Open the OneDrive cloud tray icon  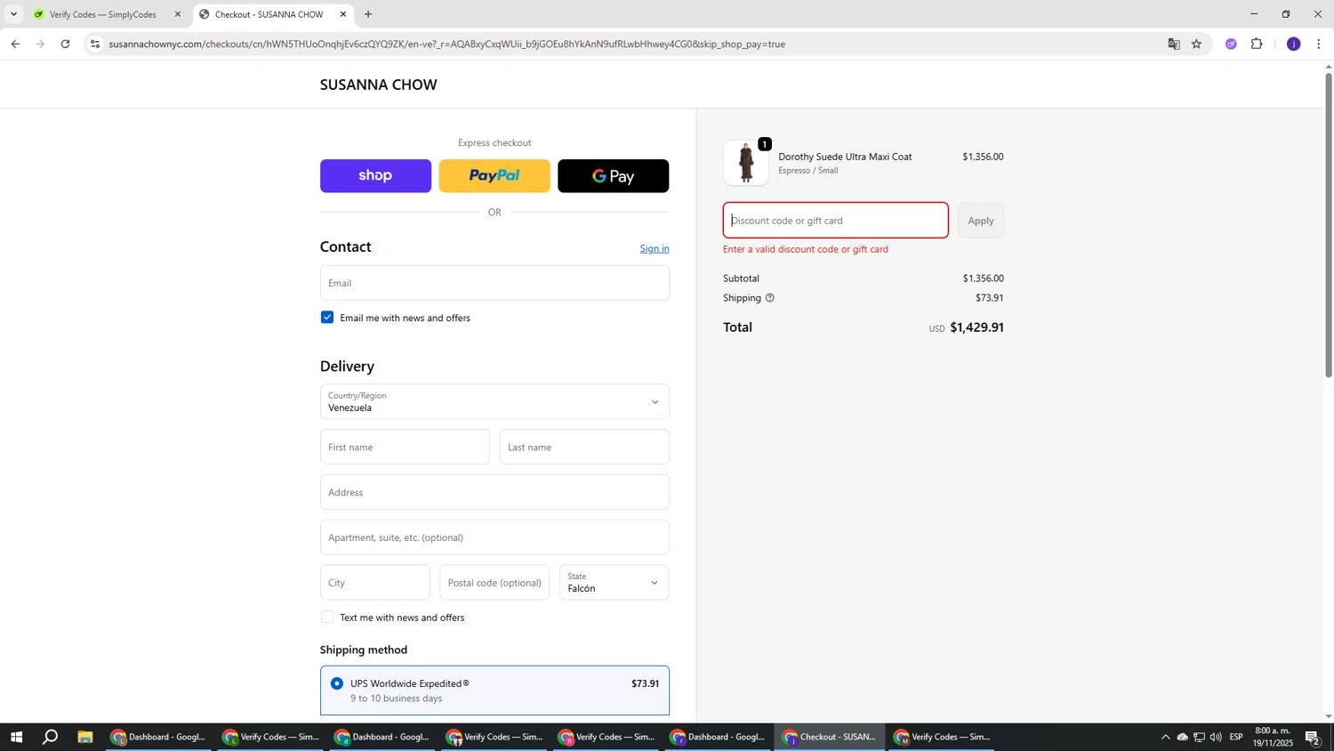(x=1182, y=737)
